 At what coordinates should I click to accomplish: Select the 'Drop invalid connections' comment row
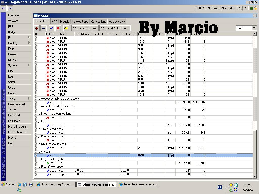pyautogui.click(x=143, y=114)
